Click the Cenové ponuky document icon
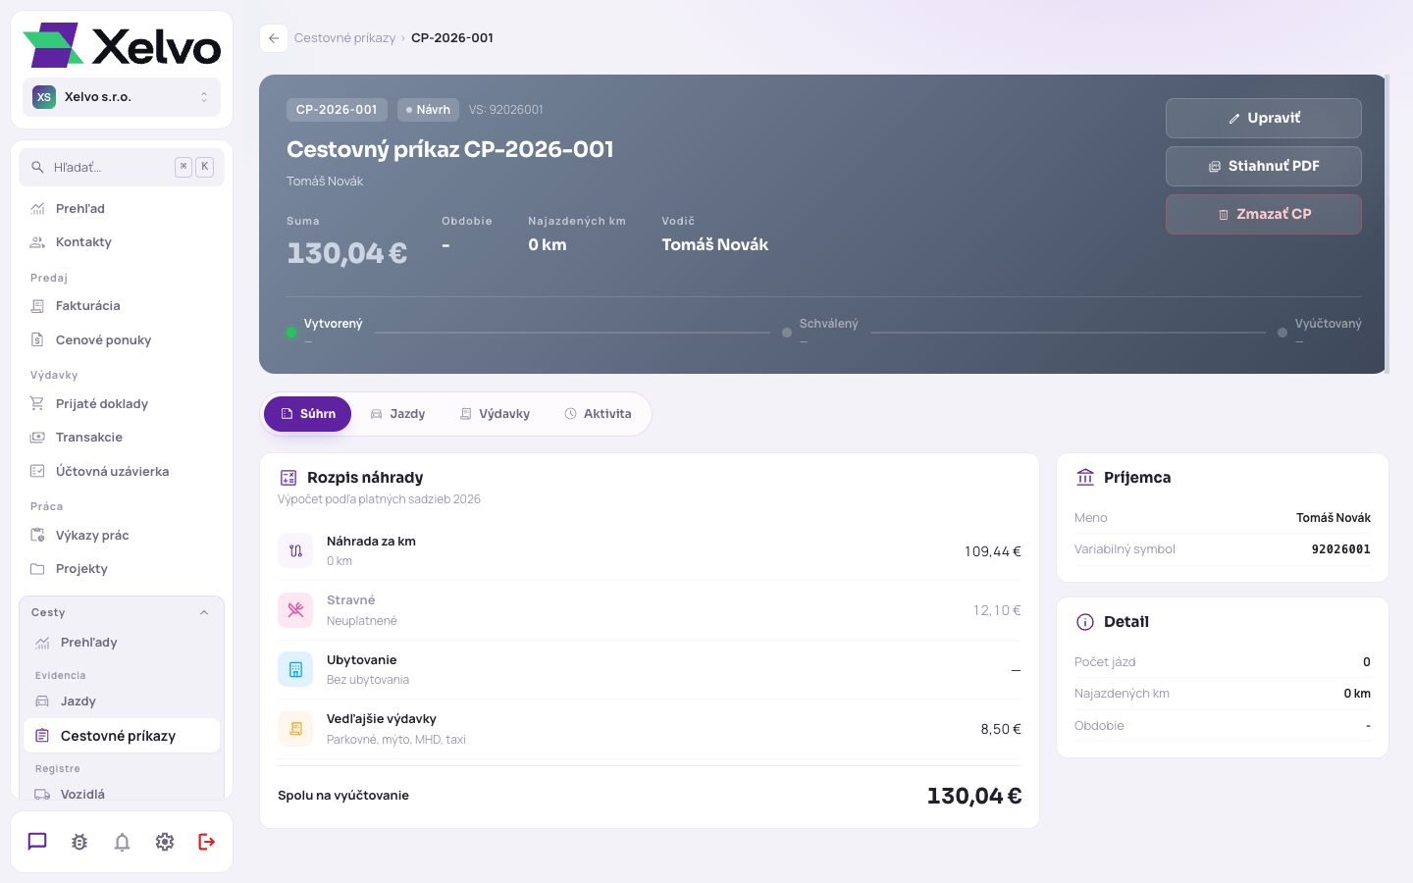Viewport: 1413px width, 883px height. pyautogui.click(x=37, y=340)
